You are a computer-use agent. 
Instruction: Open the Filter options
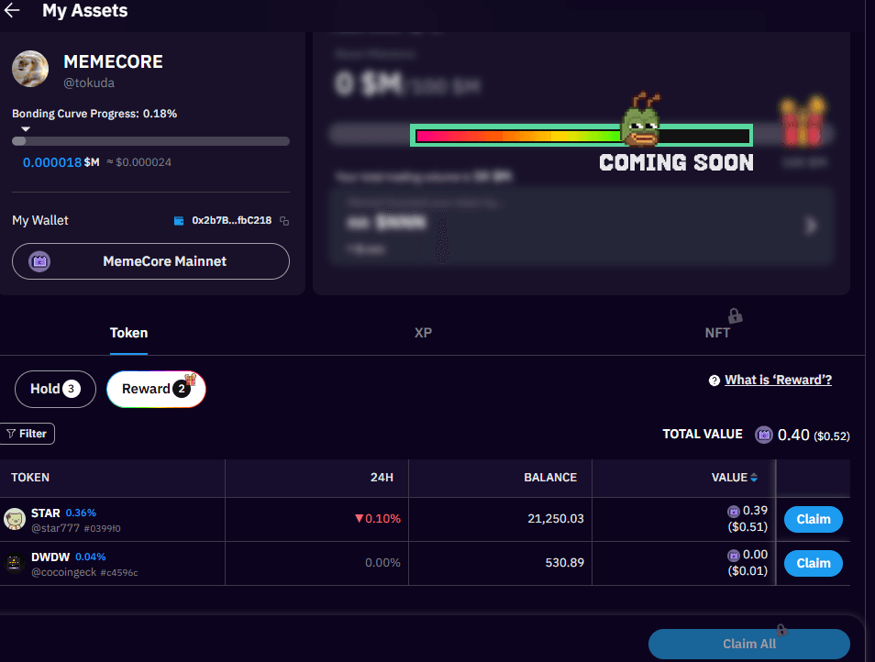28,434
